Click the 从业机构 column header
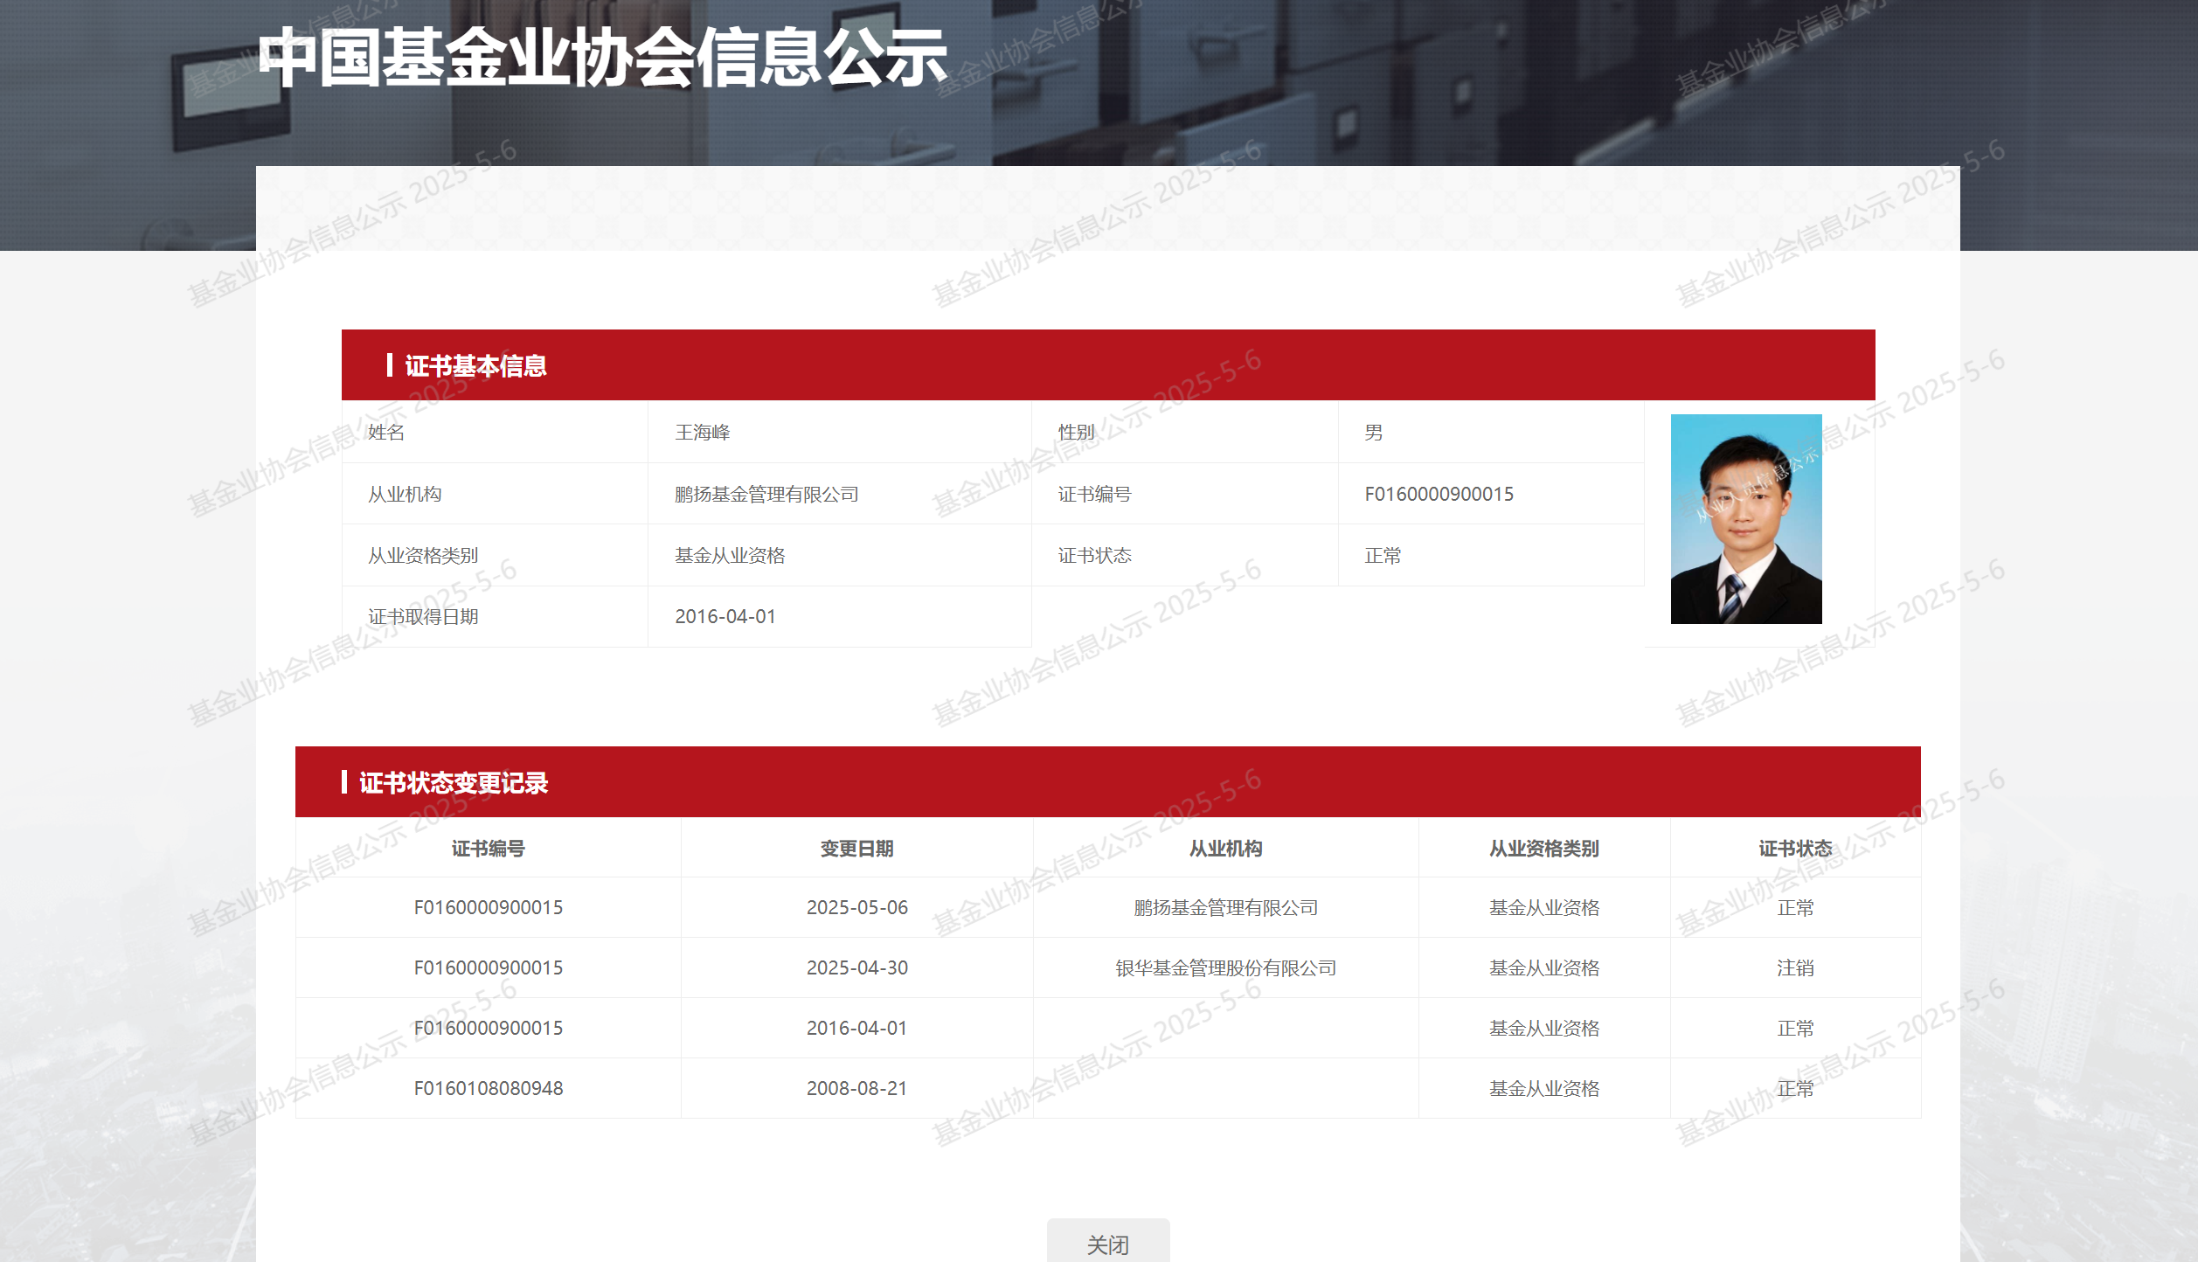The image size is (2198, 1262). 1225,848
